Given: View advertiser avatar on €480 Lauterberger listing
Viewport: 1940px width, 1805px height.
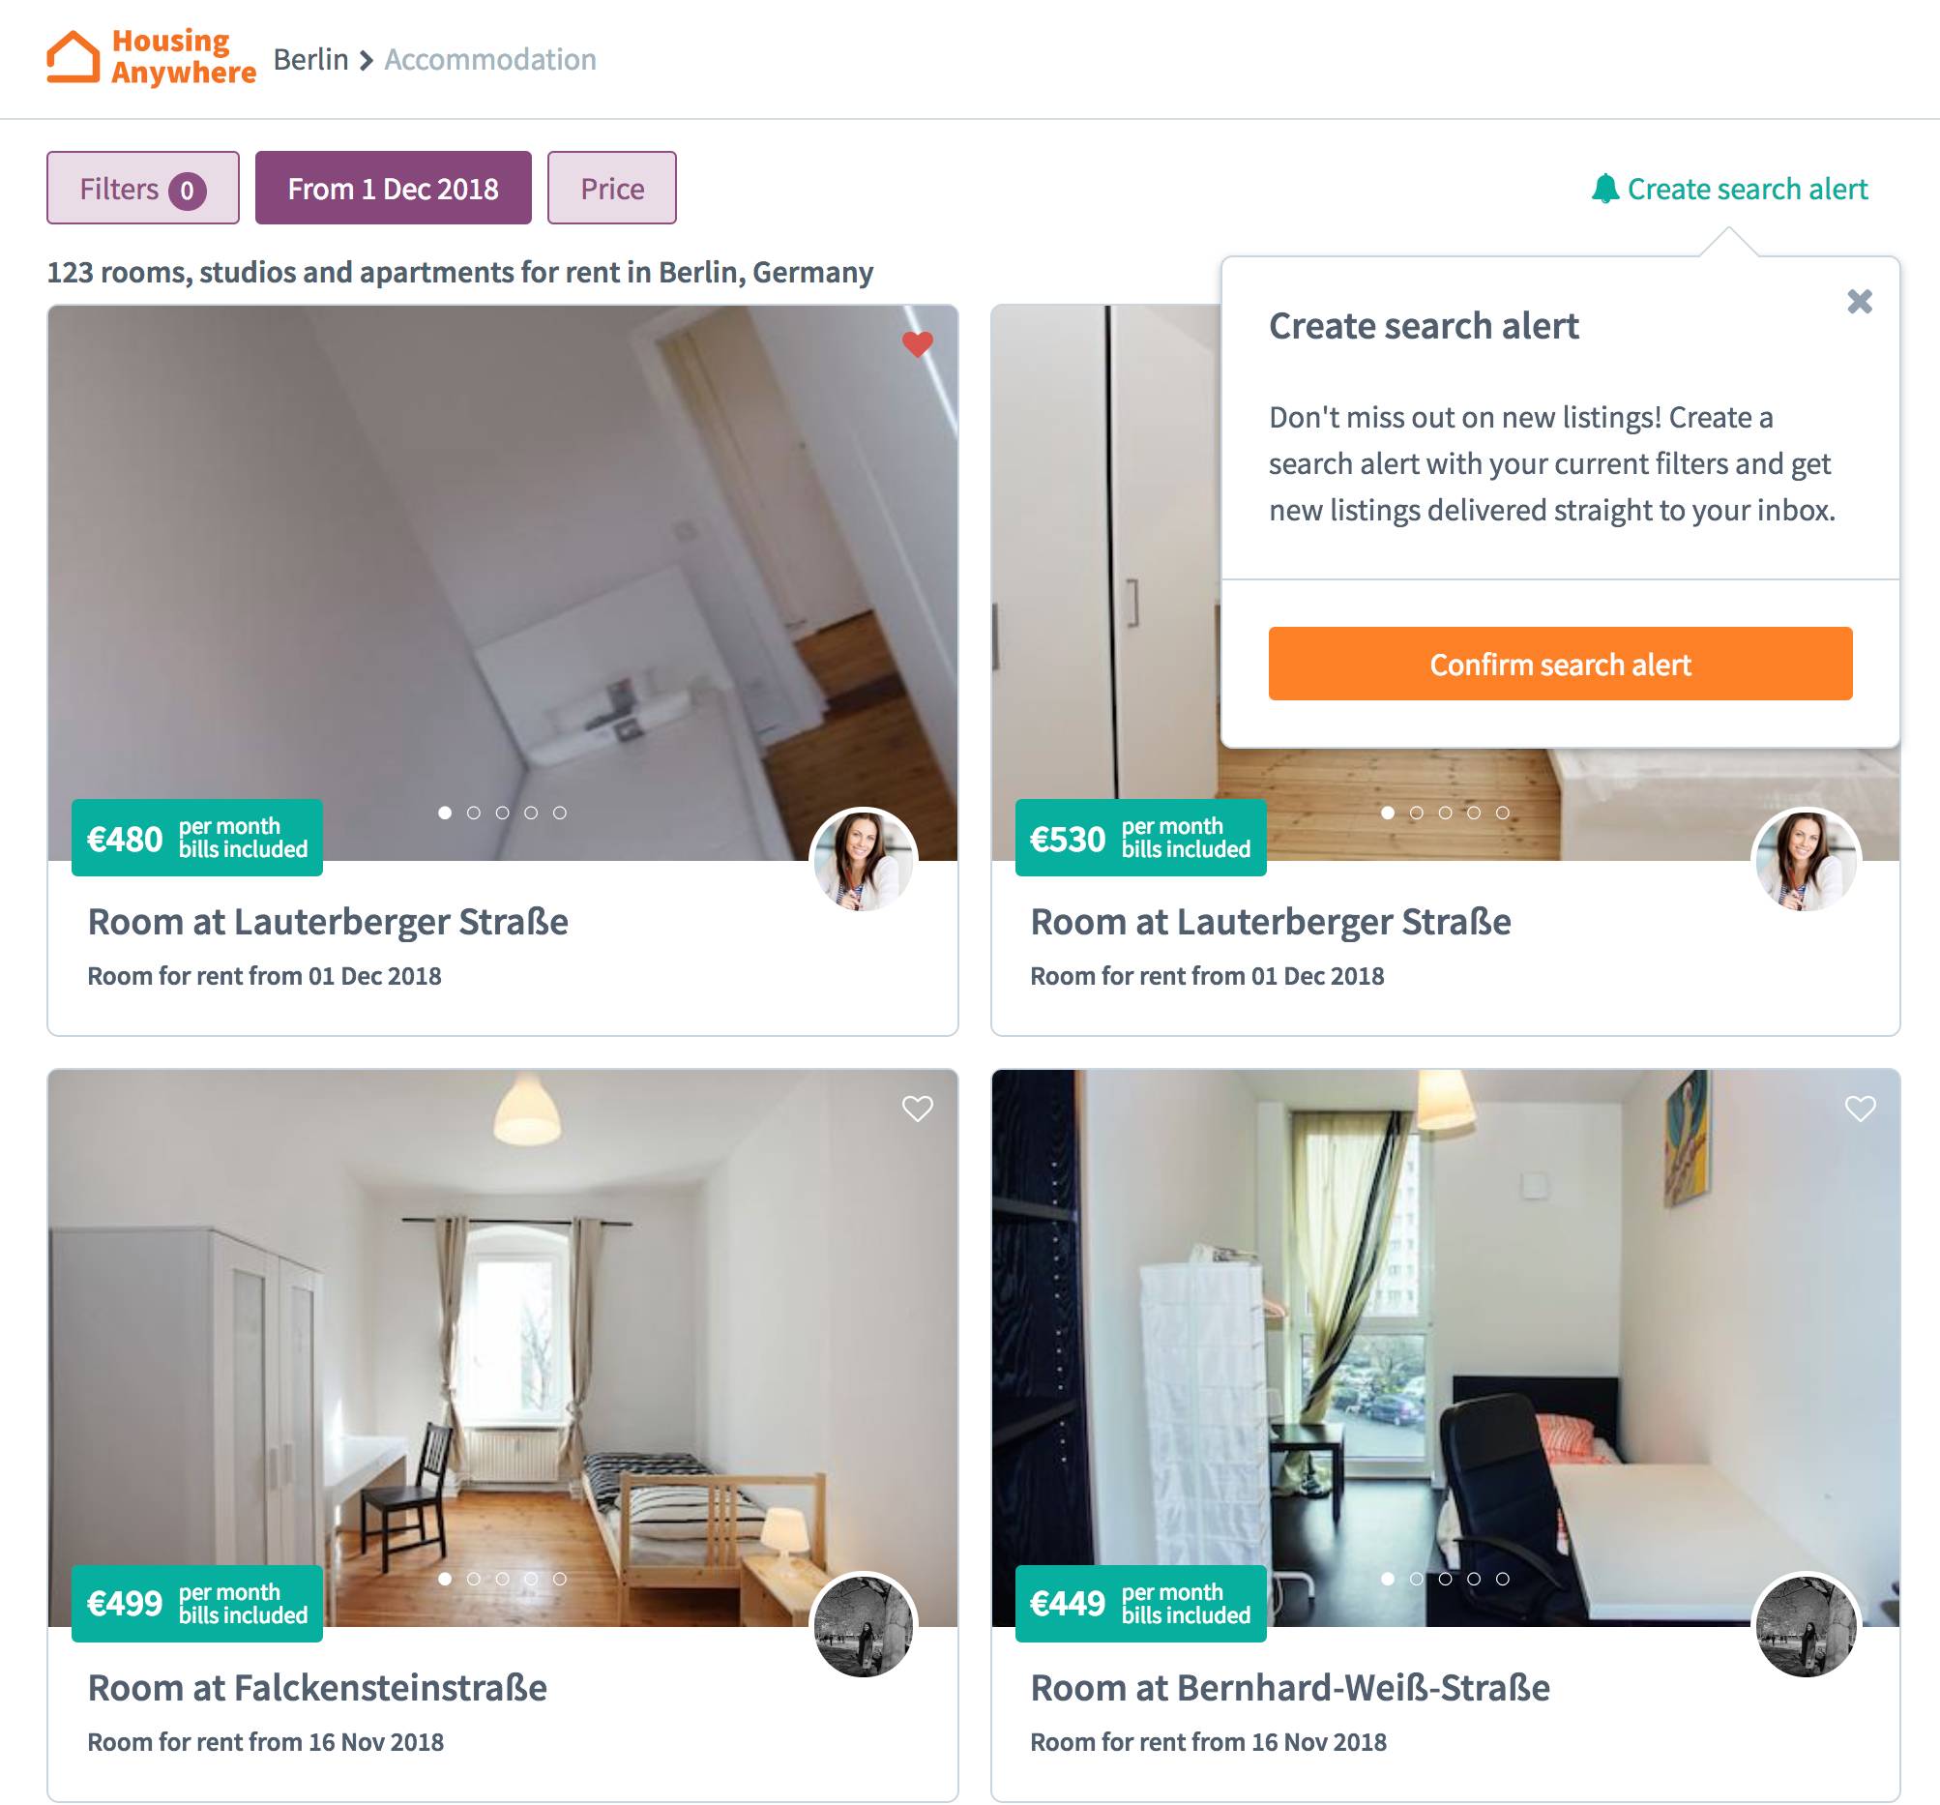Looking at the screenshot, I should coord(864,860).
